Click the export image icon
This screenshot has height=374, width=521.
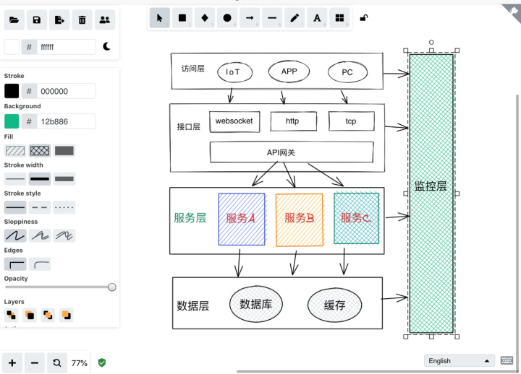point(59,20)
